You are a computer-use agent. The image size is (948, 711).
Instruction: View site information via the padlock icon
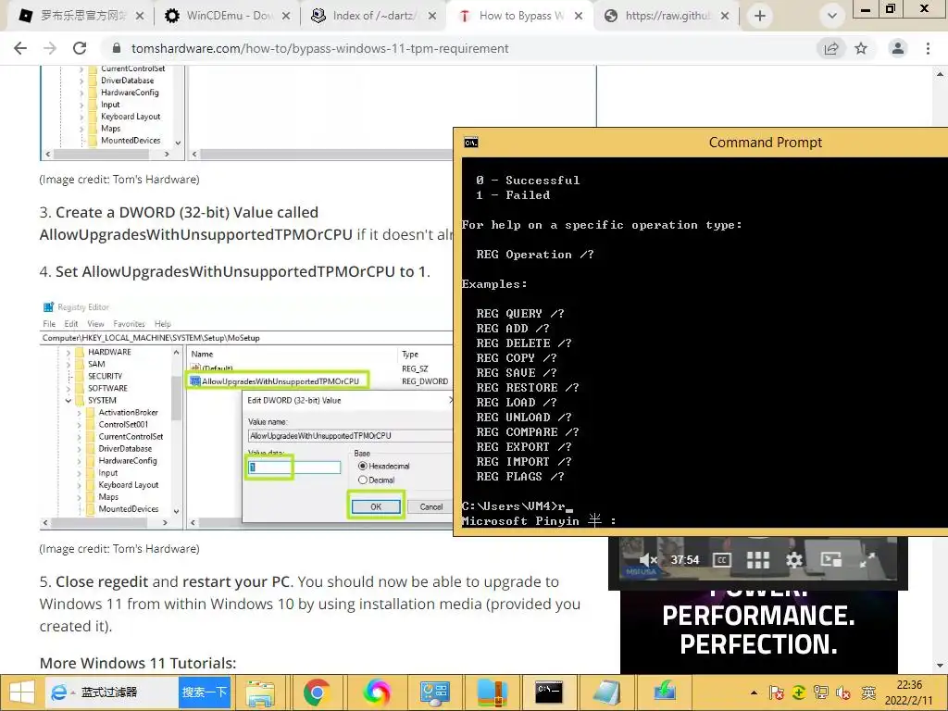117,48
